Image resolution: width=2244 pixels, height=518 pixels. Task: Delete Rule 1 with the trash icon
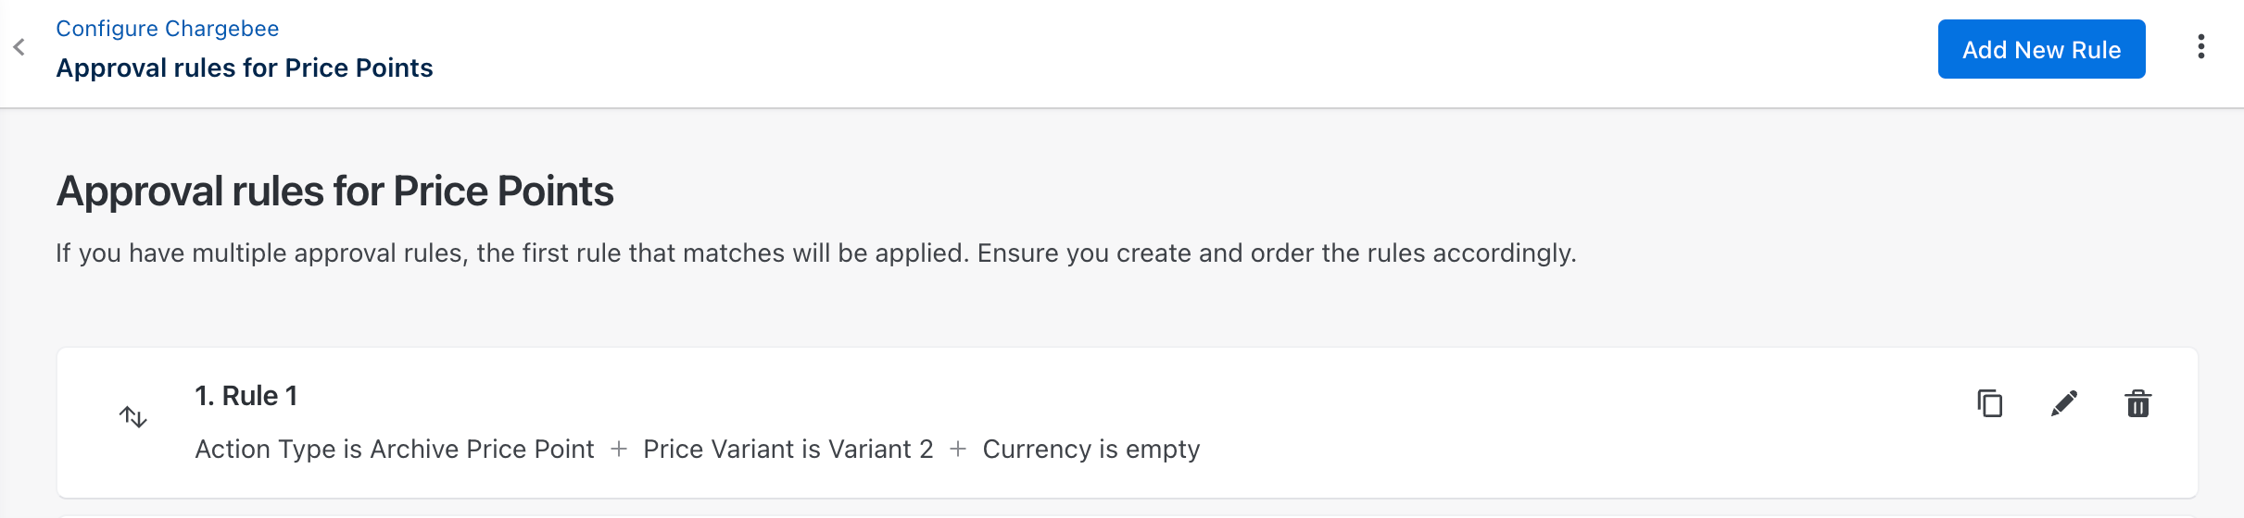[2137, 404]
